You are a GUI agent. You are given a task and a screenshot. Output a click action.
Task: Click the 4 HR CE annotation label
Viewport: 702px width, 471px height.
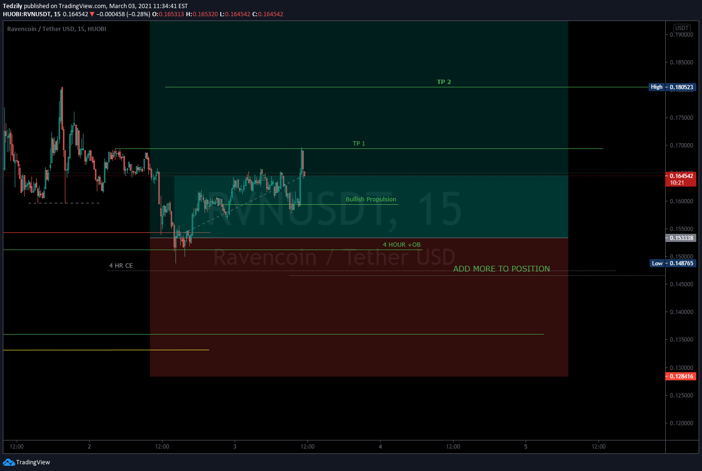(121, 266)
